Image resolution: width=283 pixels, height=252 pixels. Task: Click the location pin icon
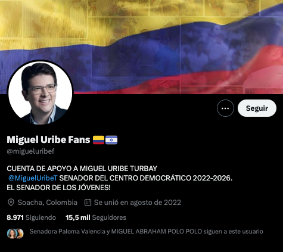(11, 203)
